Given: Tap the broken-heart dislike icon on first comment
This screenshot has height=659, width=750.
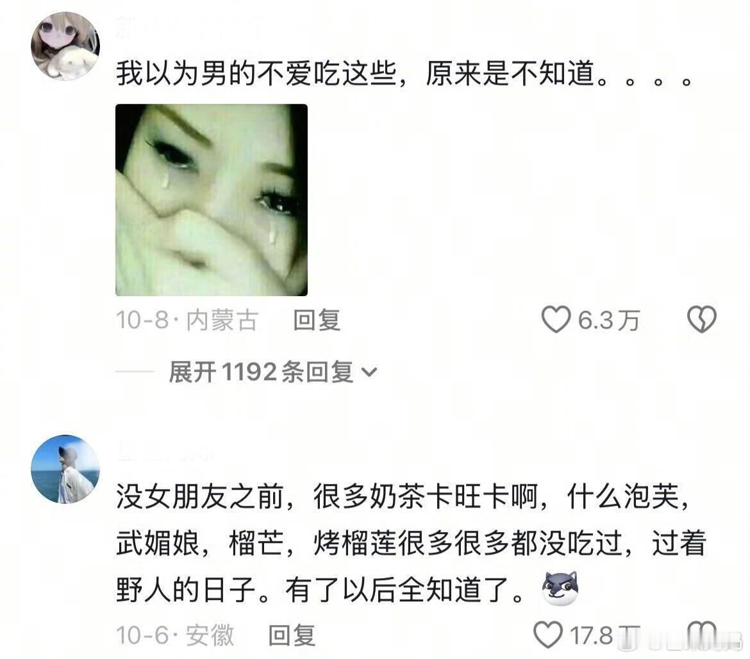Looking at the screenshot, I should tap(702, 319).
